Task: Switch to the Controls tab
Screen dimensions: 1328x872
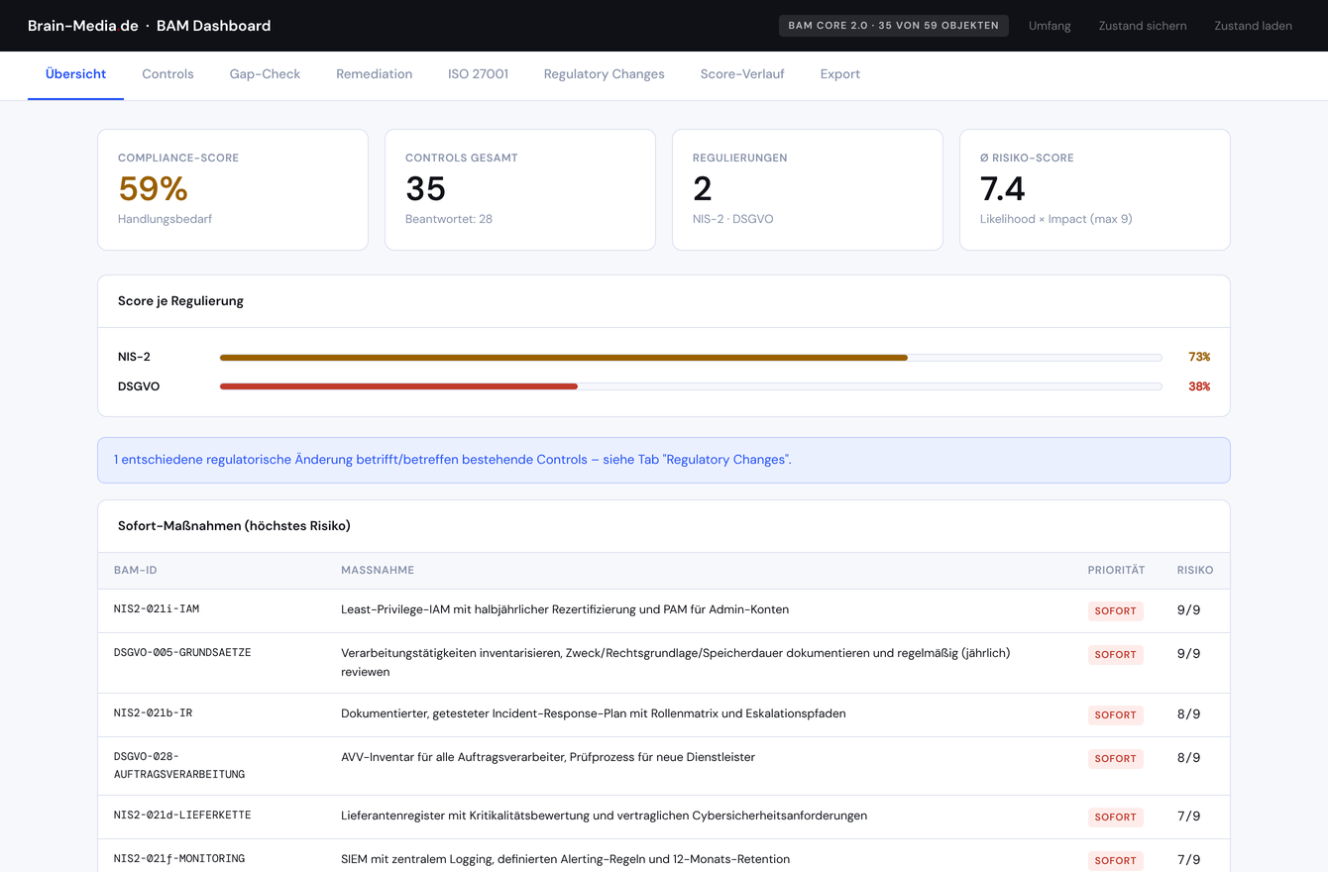Action: point(167,74)
